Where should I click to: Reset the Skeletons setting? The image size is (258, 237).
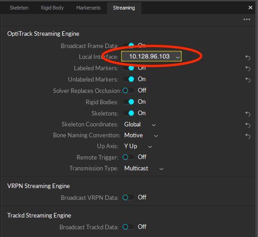click(248, 114)
